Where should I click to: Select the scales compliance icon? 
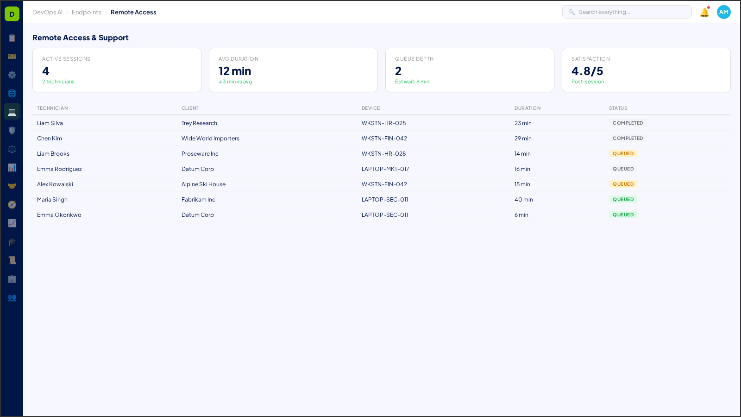[x=12, y=149]
